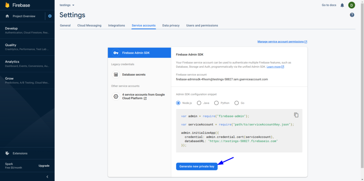Switch to the Cloud Messaging tab
The image size is (364, 181).
(89, 26)
